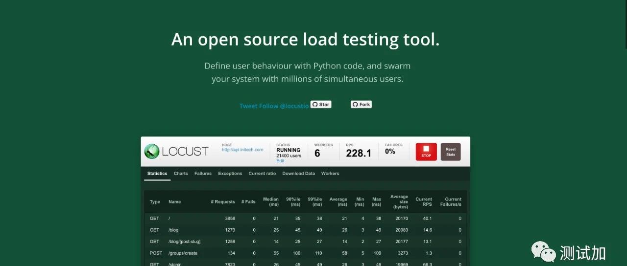Click the /blog row name

pos(174,230)
